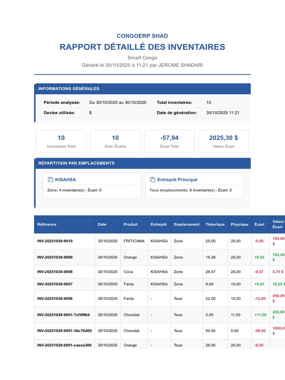Image resolution: width=285 pixels, height=380 pixels.
Task: Select the Référence column header
Action: (47, 225)
